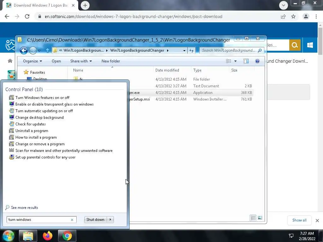Open Explorer help icon
The width and height of the screenshot is (323, 242).
pos(257,61)
